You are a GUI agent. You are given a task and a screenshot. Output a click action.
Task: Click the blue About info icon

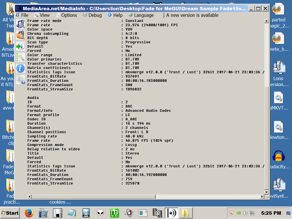pos(21,68)
